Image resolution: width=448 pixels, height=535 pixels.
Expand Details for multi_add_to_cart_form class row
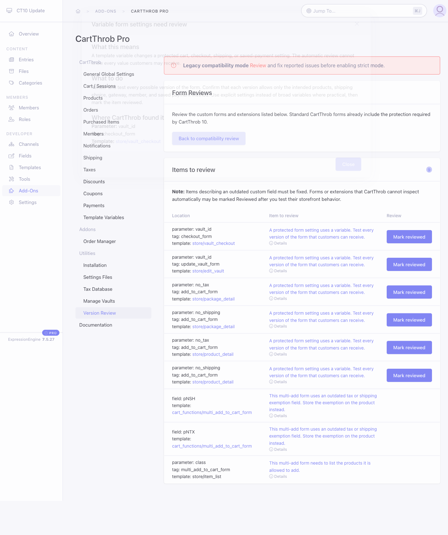click(278, 477)
